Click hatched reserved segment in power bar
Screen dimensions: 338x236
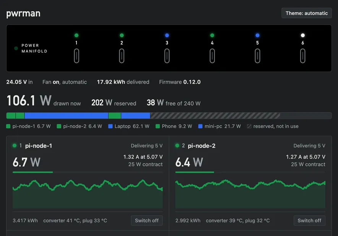215,116
